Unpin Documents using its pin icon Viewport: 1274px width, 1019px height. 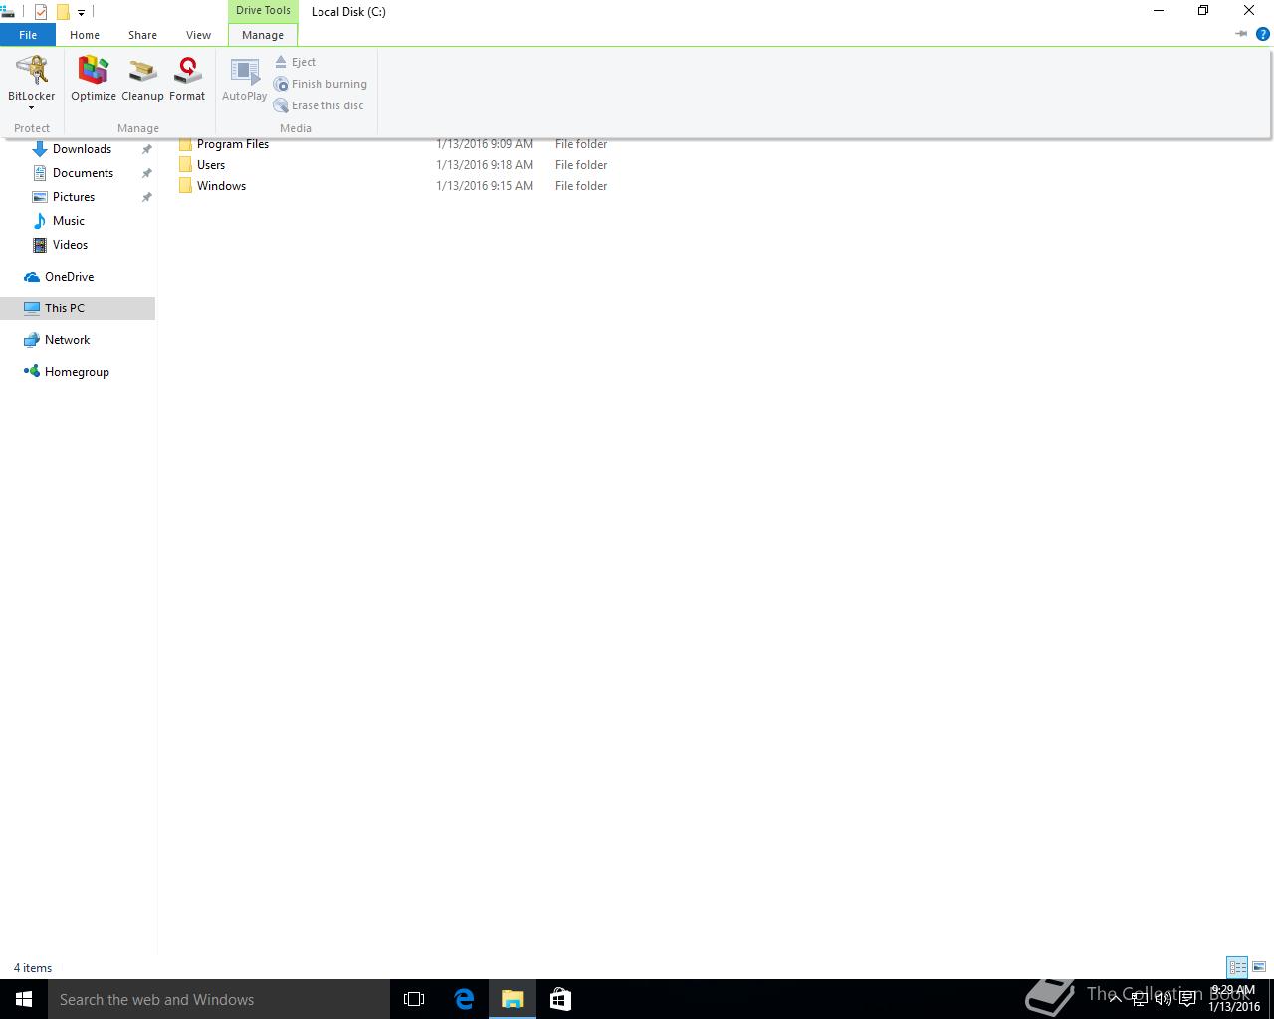point(146,173)
